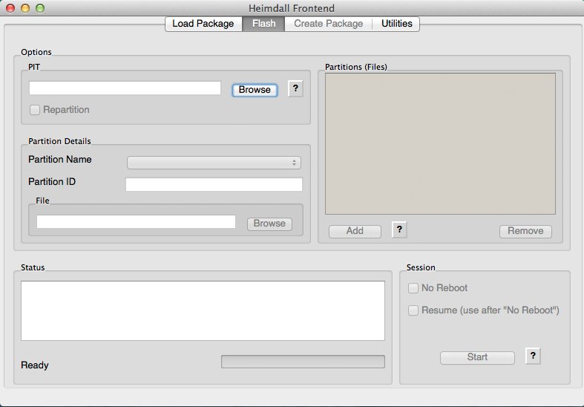Click the green zoom window button
The height and width of the screenshot is (407, 584).
[40, 8]
